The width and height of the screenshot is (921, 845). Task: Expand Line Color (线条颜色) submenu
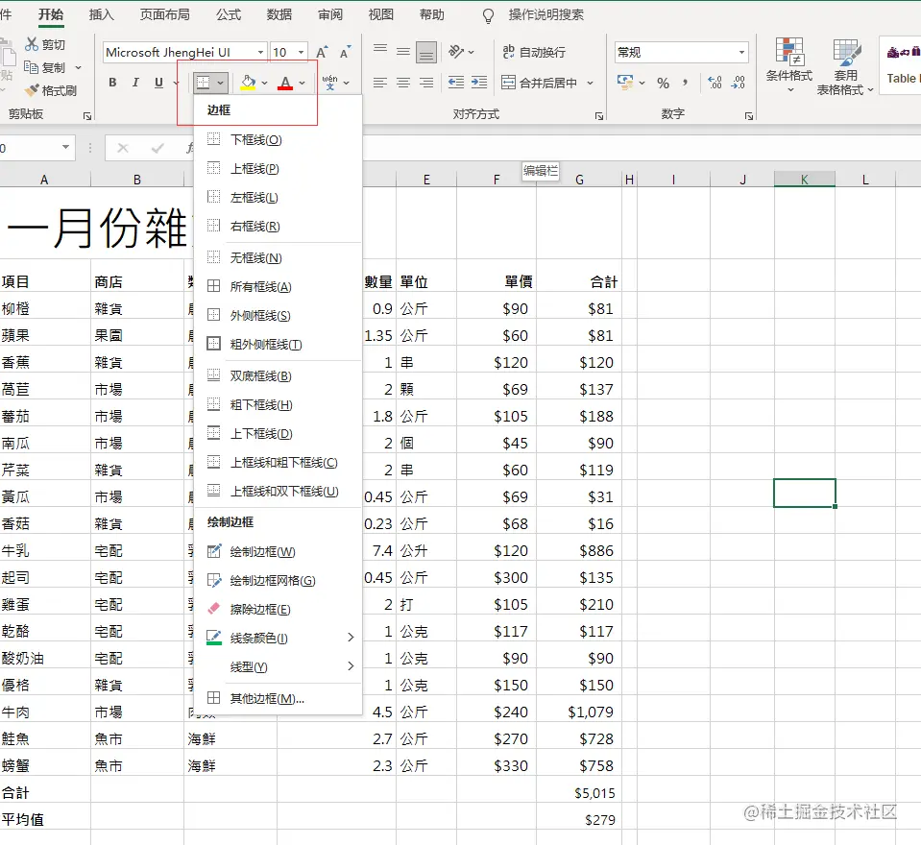[x=278, y=638]
